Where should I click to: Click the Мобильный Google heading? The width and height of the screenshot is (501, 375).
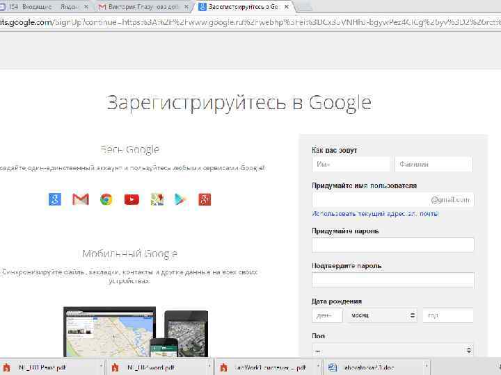pyautogui.click(x=129, y=254)
